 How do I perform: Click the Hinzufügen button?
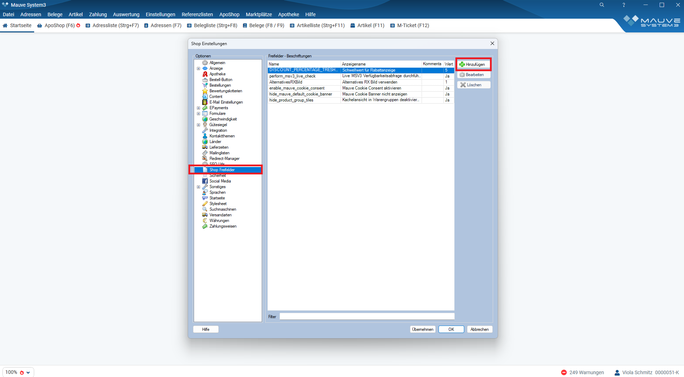point(474,64)
